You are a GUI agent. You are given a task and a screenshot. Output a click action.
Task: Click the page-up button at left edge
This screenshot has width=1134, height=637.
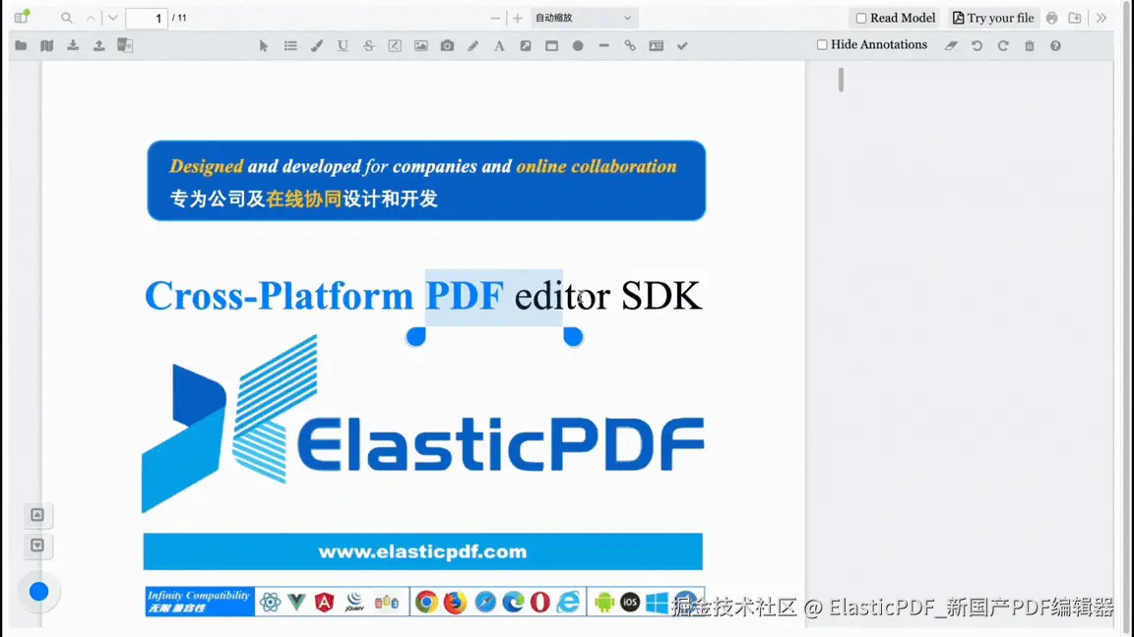click(36, 515)
